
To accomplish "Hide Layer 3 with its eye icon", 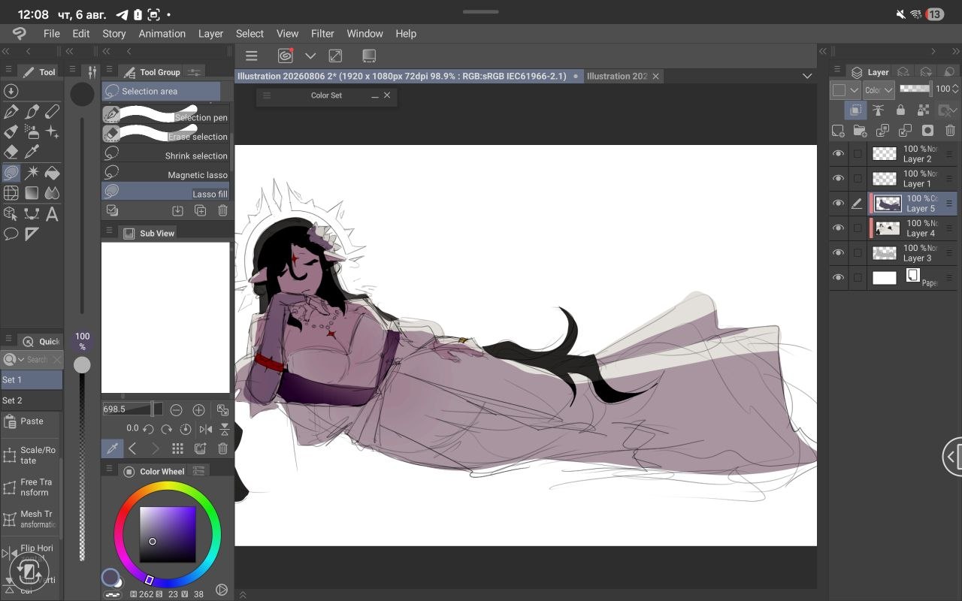I will pos(838,253).
